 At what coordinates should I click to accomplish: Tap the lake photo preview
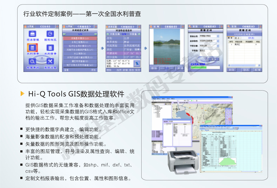pyautogui.click(x=167, y=46)
